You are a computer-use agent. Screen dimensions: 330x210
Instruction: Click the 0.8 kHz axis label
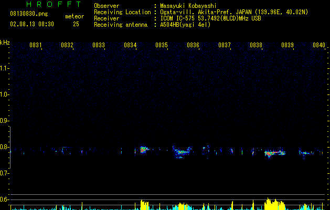point(4,147)
